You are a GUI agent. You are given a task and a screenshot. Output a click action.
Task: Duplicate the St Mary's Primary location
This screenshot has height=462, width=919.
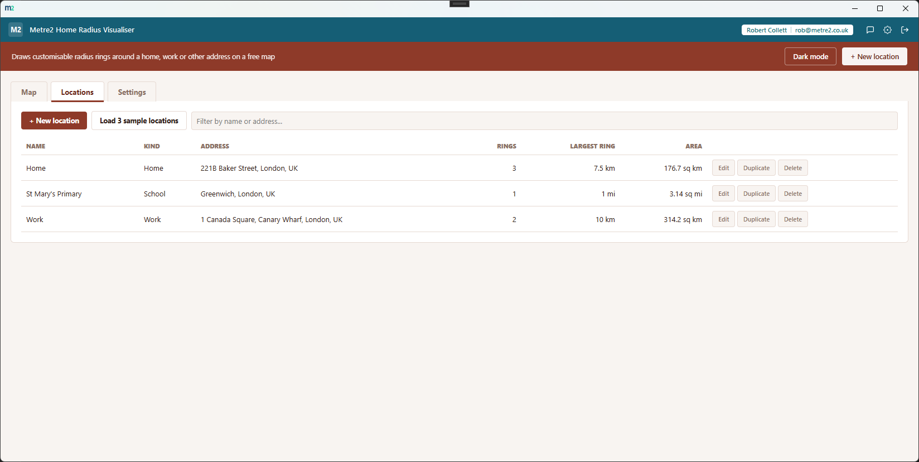(x=756, y=194)
